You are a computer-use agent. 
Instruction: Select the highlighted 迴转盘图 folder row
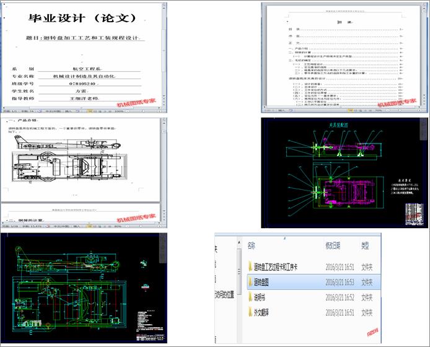pos(314,282)
